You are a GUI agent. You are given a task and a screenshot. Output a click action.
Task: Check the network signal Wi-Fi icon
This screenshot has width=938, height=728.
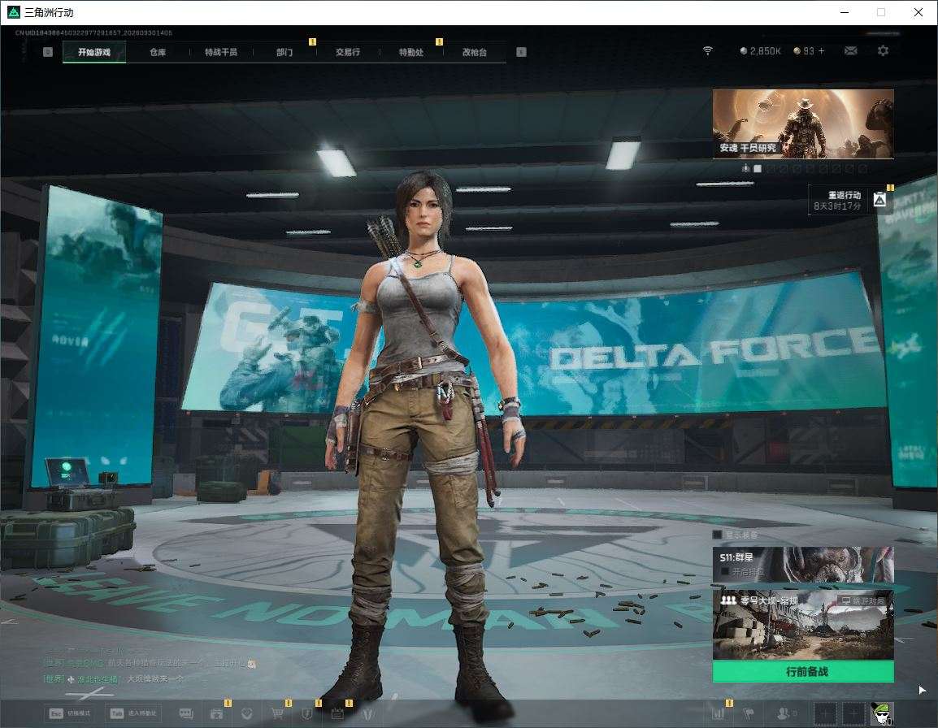(x=708, y=51)
